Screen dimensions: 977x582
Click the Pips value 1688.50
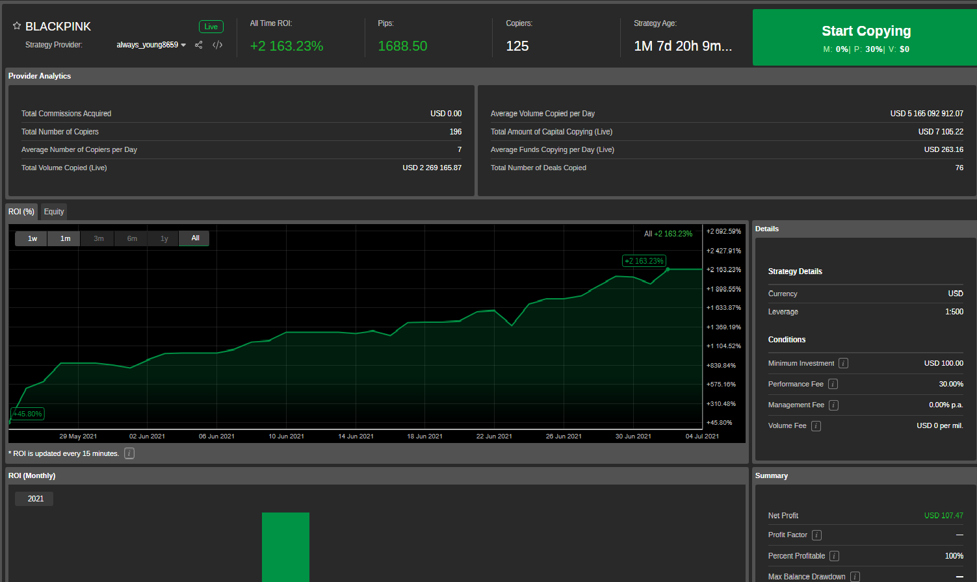[403, 46]
